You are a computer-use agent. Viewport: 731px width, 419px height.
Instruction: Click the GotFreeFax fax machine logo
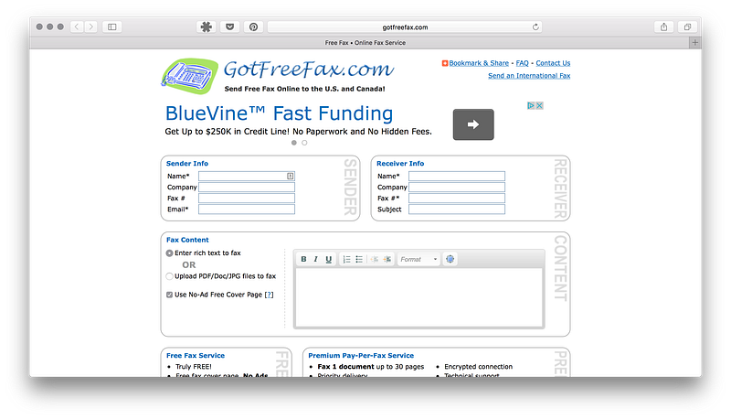(x=189, y=76)
